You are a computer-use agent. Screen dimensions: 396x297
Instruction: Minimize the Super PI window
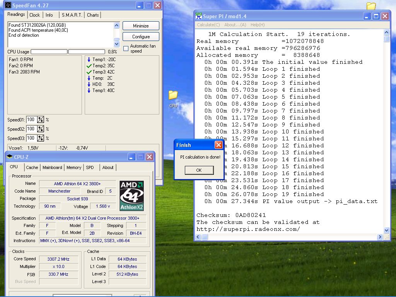pyautogui.click(x=367, y=16)
